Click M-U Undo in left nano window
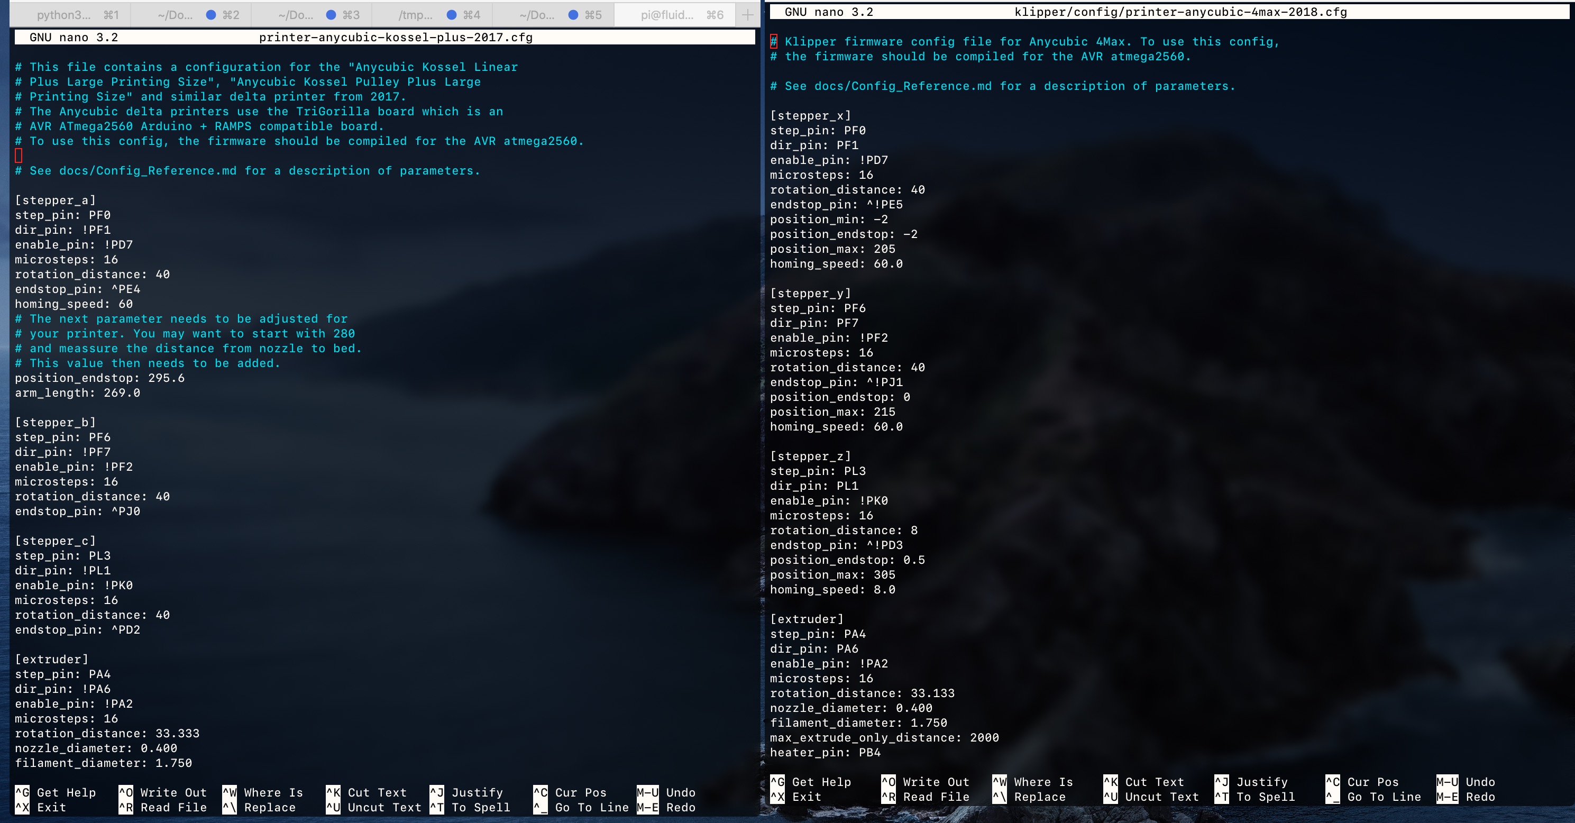Image resolution: width=1575 pixels, height=823 pixels. click(x=666, y=792)
